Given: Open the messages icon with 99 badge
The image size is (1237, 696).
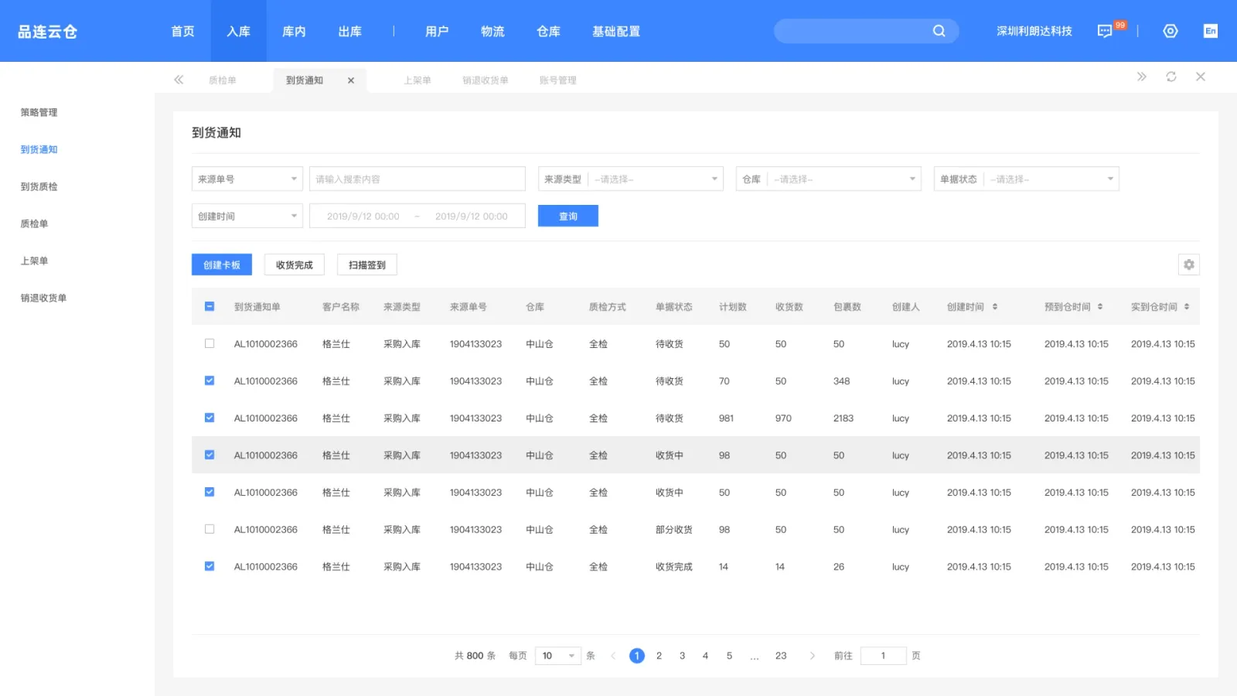Looking at the screenshot, I should click(1106, 31).
